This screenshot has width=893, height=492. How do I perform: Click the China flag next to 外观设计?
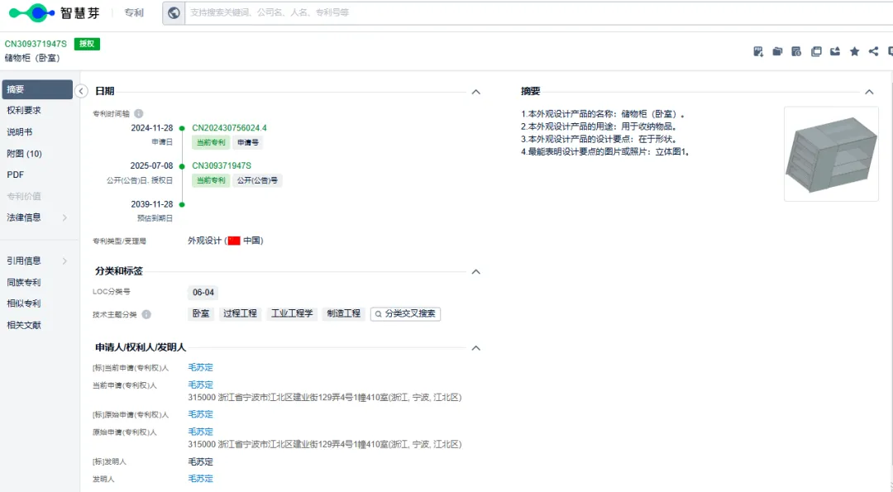(234, 241)
